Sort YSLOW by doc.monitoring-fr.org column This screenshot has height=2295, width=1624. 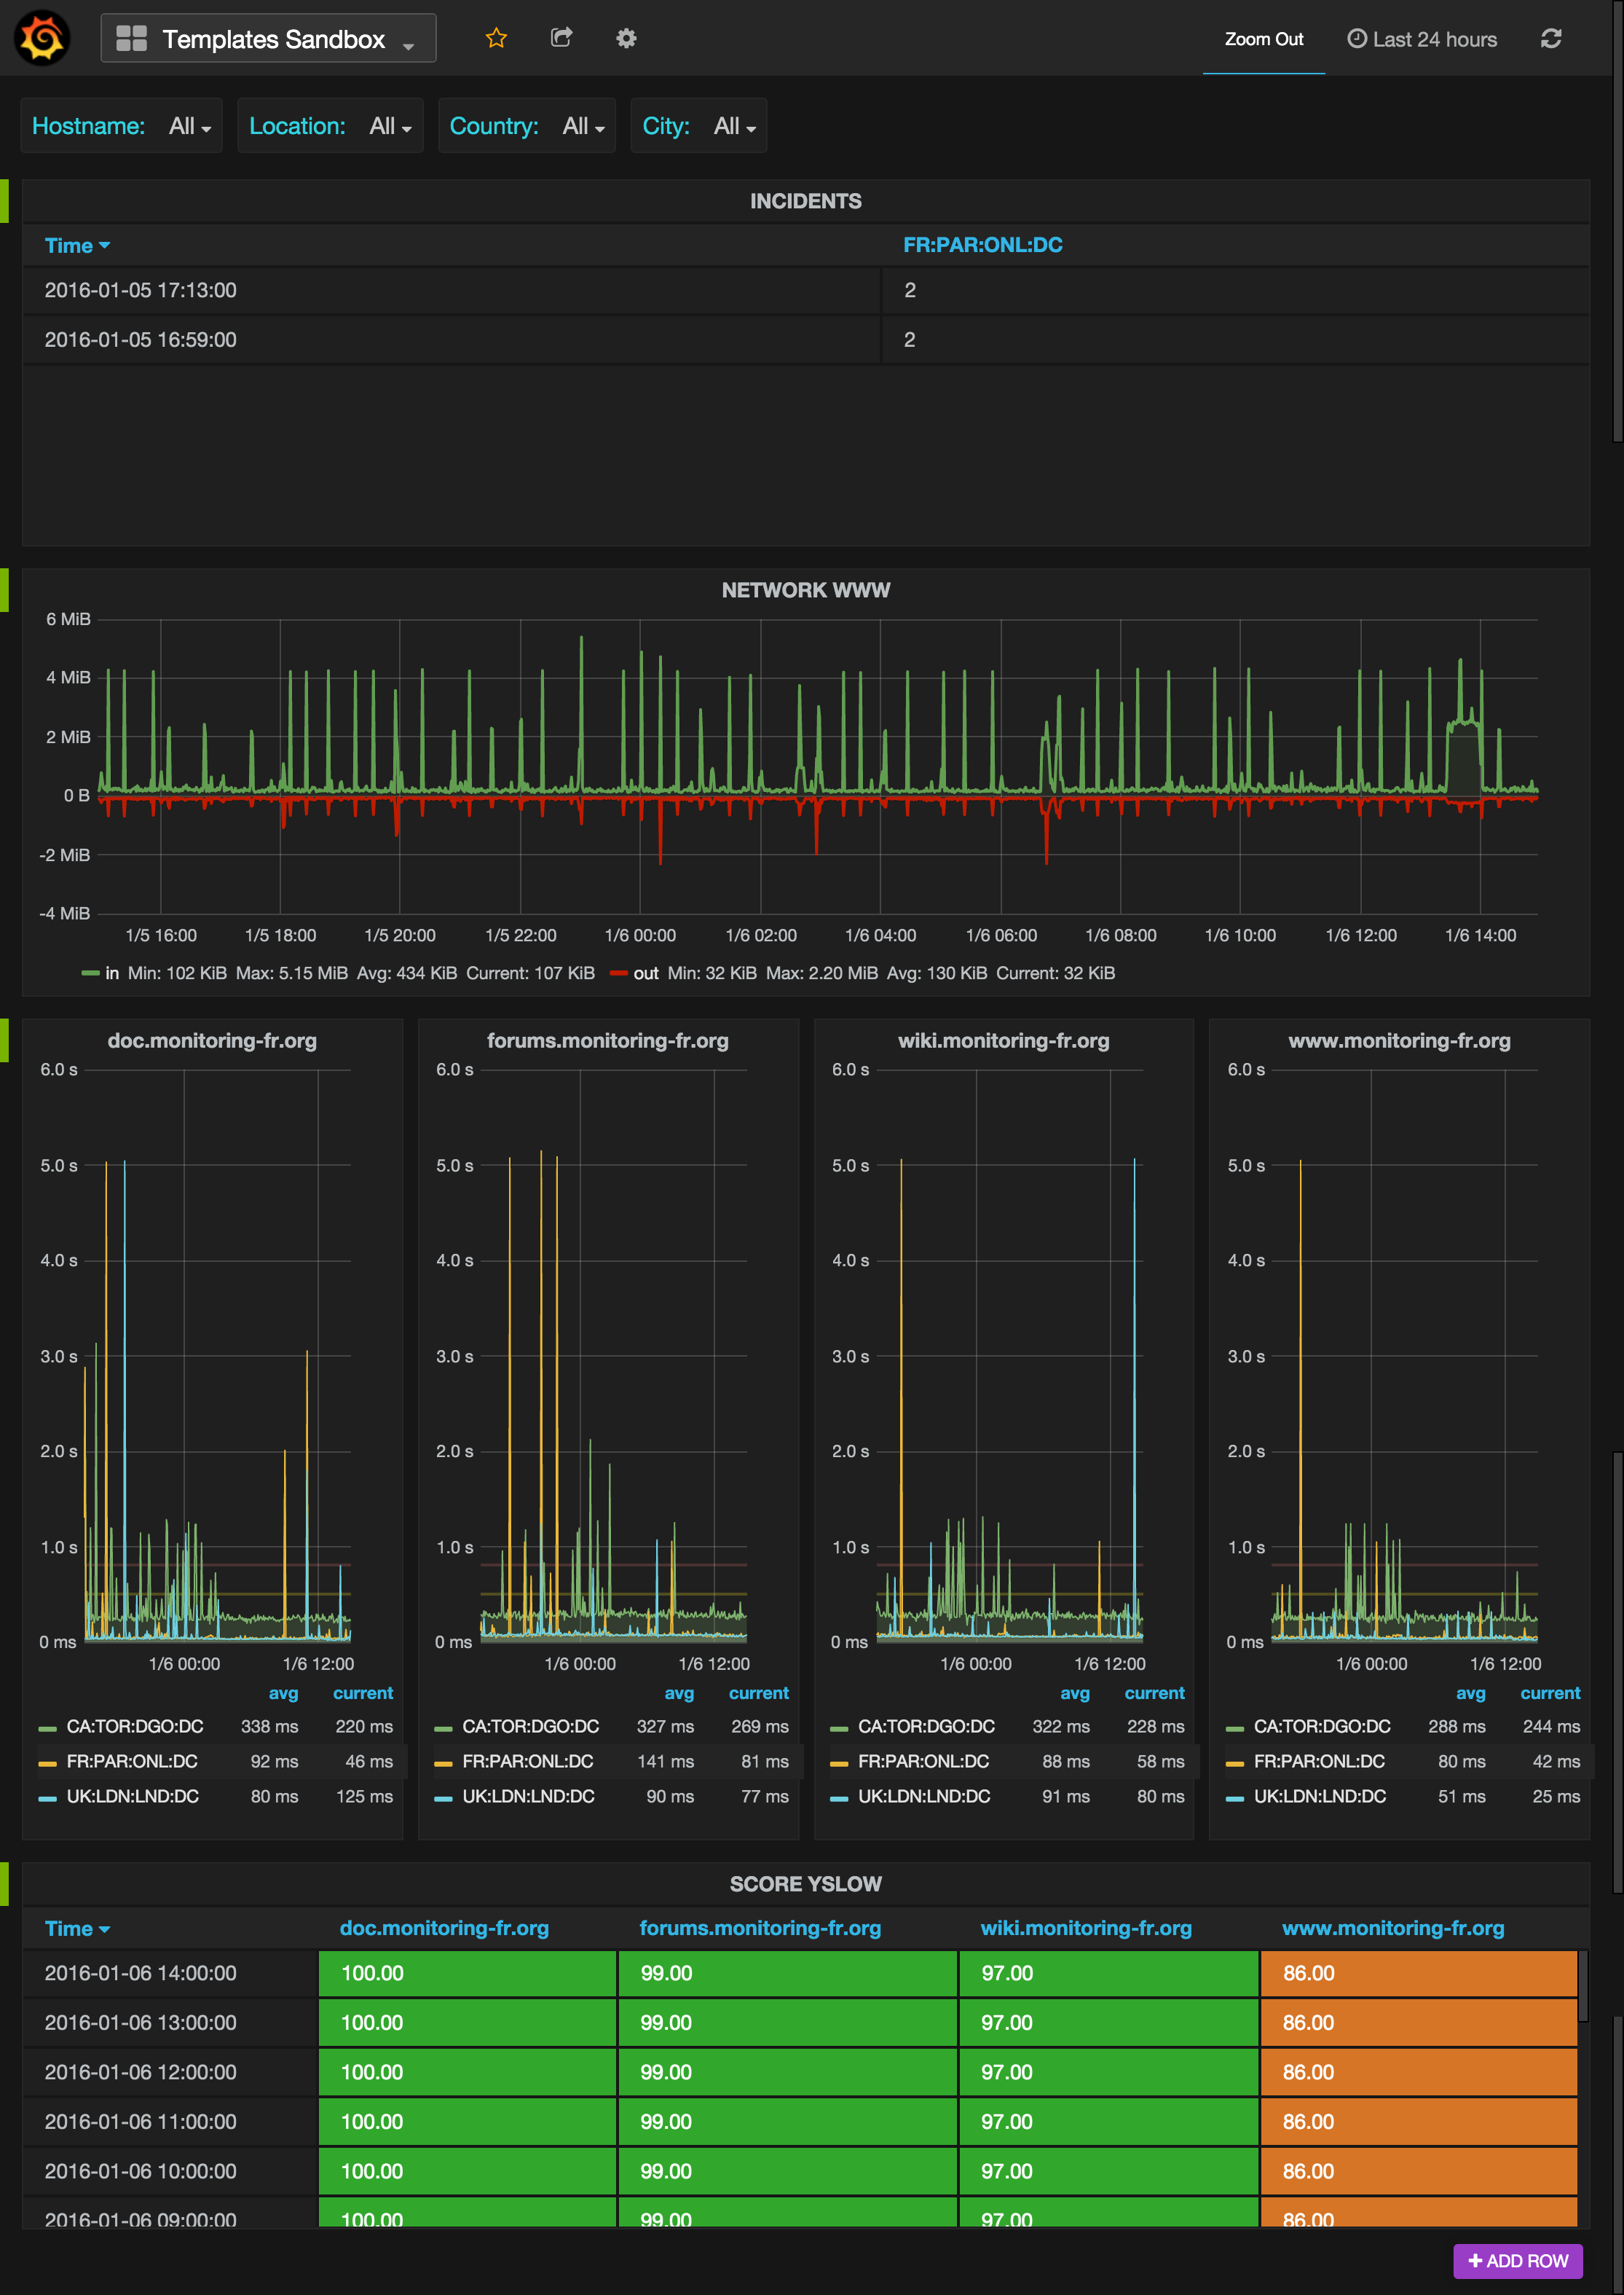(x=444, y=1928)
